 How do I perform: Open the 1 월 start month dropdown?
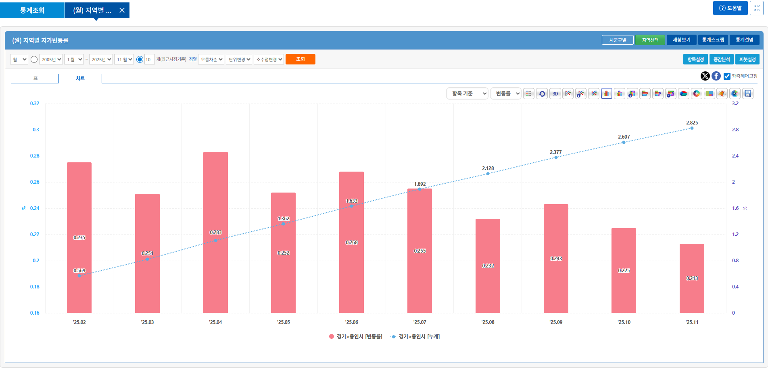pos(74,59)
